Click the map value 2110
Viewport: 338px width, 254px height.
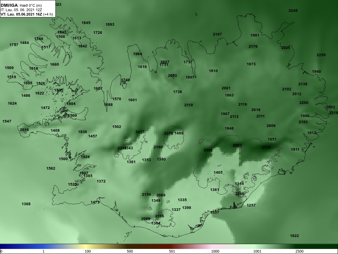188,105
